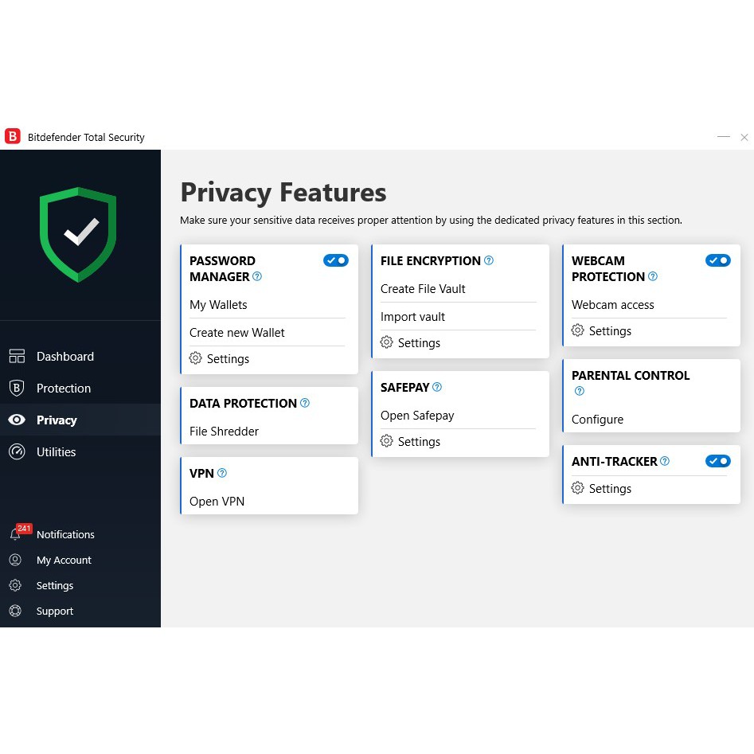The height and width of the screenshot is (754, 754).
Task: Minimize the Bitdefender window
Action: tap(723, 137)
